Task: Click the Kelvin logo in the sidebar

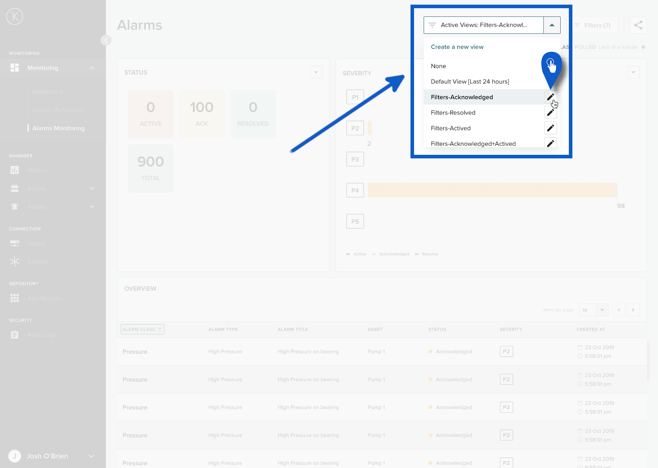Action: click(15, 16)
